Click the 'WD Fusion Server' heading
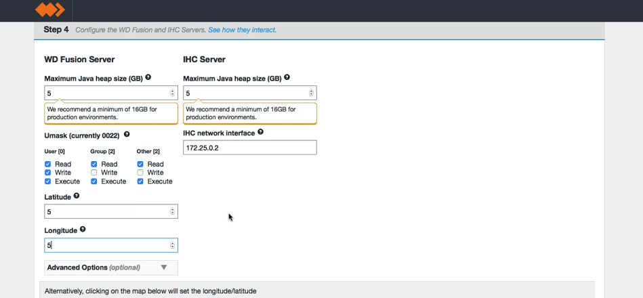The image size is (643, 298). pyautogui.click(x=79, y=60)
